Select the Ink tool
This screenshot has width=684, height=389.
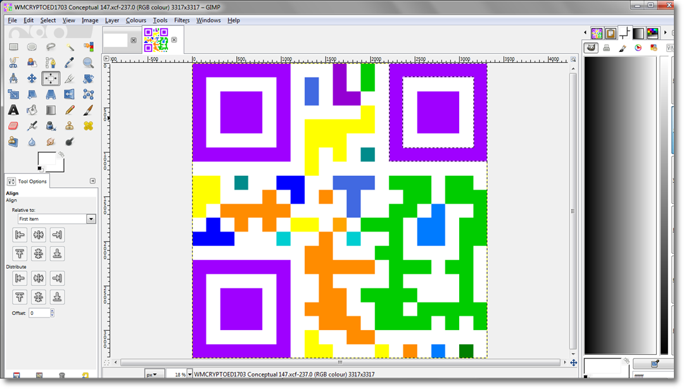pos(51,126)
